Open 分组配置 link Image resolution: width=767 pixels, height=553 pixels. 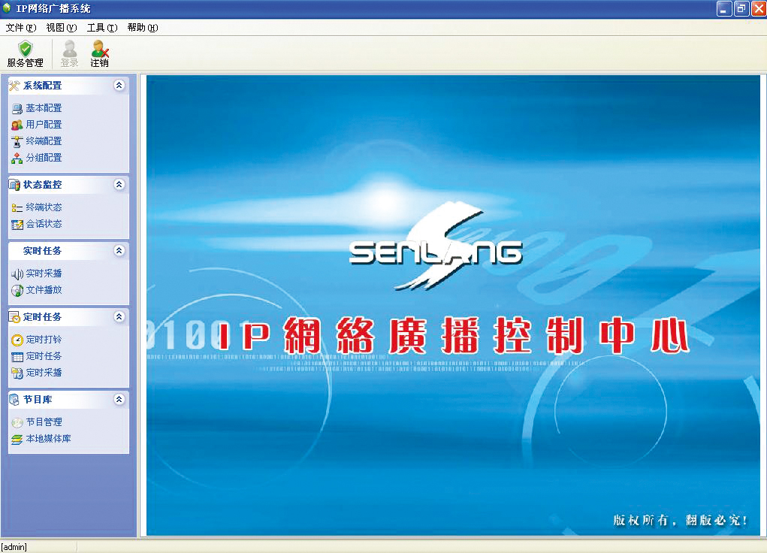click(x=44, y=158)
